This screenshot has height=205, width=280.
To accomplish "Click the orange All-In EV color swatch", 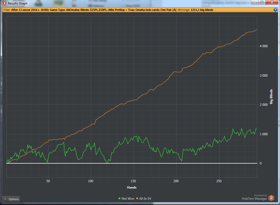I will (137, 199).
